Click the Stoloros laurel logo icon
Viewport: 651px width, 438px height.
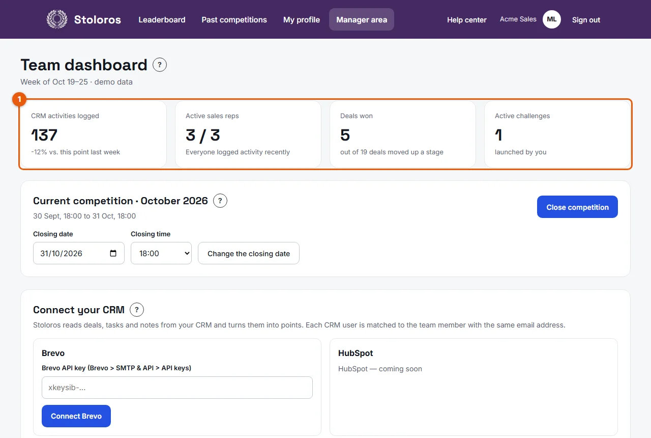[x=57, y=19]
